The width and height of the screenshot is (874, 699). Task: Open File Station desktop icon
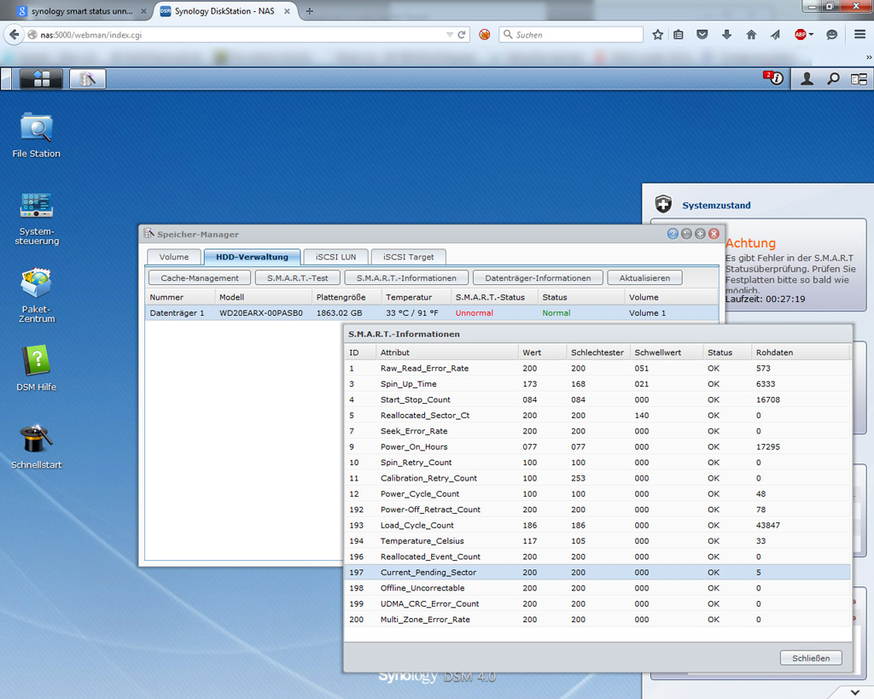click(36, 136)
